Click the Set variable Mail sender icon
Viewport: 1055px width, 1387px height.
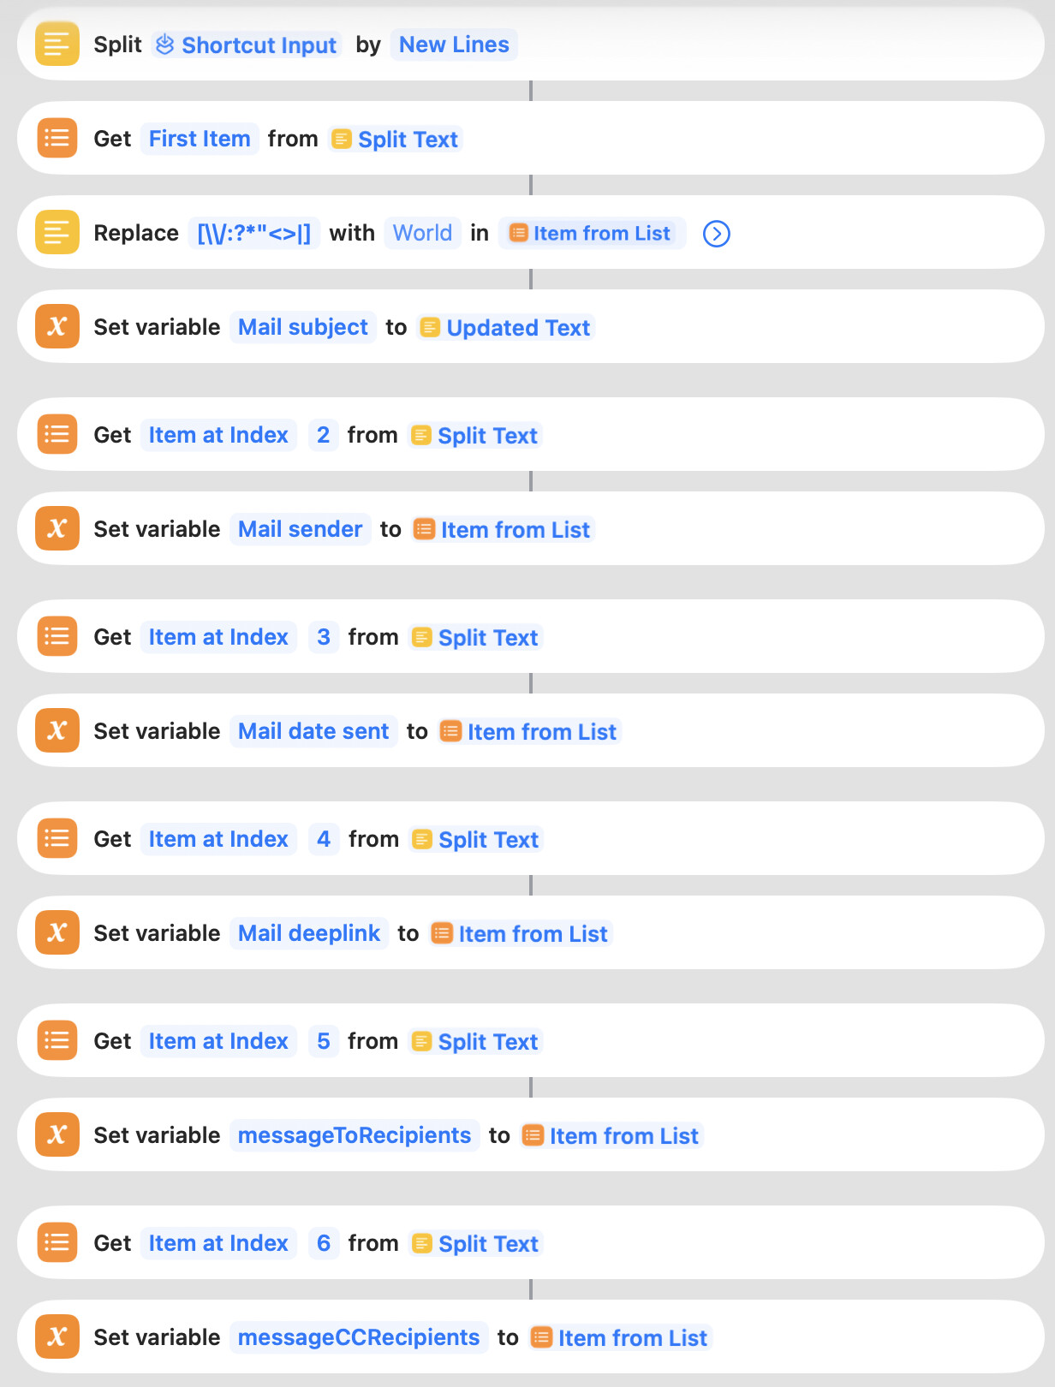point(57,529)
